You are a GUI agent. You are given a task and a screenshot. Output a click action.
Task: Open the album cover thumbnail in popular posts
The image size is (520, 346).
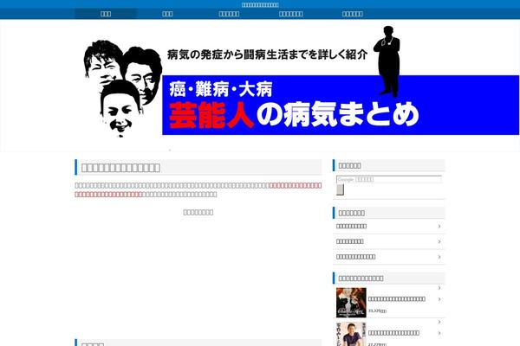pyautogui.click(x=351, y=303)
